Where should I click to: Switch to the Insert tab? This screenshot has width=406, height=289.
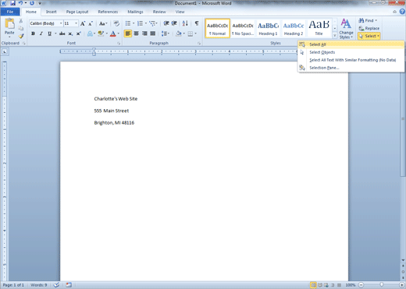click(x=51, y=12)
